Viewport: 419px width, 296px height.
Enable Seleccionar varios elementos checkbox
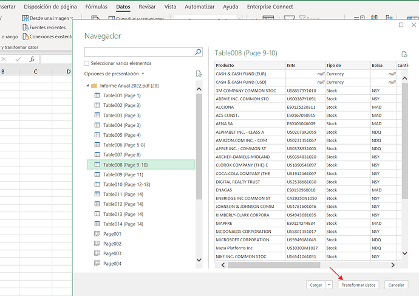coord(87,63)
